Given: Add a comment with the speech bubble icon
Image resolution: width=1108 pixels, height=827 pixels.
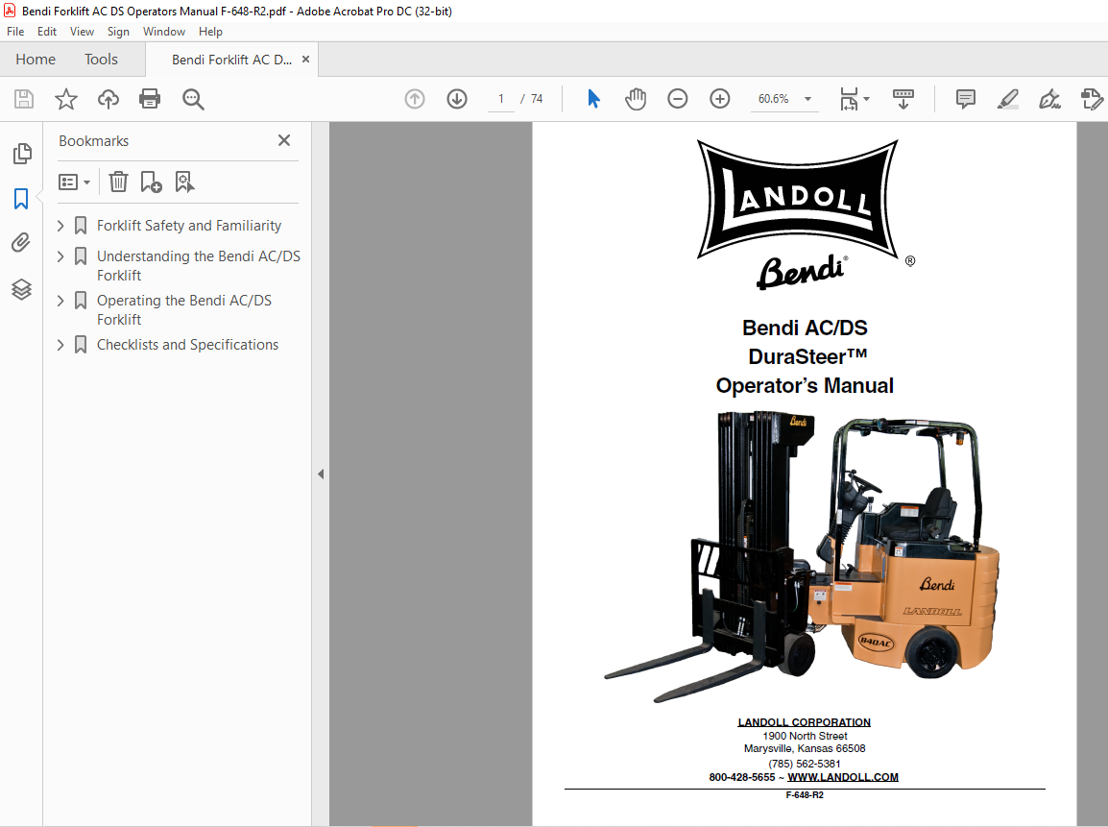Looking at the screenshot, I should [x=965, y=99].
